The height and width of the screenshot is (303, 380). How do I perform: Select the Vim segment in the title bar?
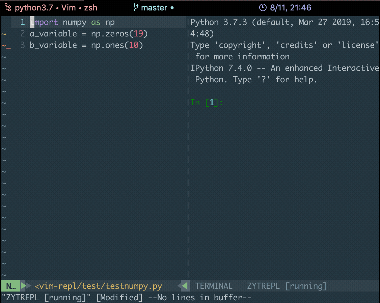[69, 8]
